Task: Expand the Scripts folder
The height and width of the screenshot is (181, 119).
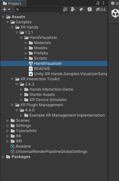Action: (x=26, y=59)
